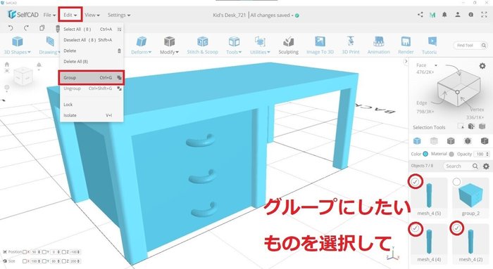Deselect the mesh_4 (2) object checkmark

[456, 228]
